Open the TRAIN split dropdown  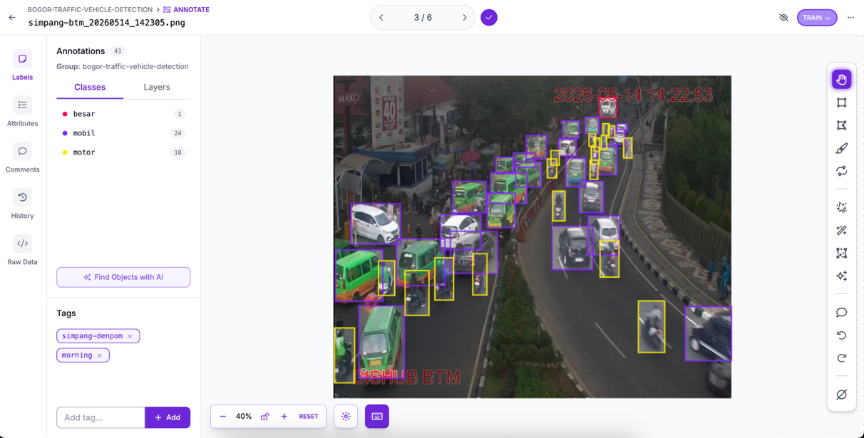point(817,18)
